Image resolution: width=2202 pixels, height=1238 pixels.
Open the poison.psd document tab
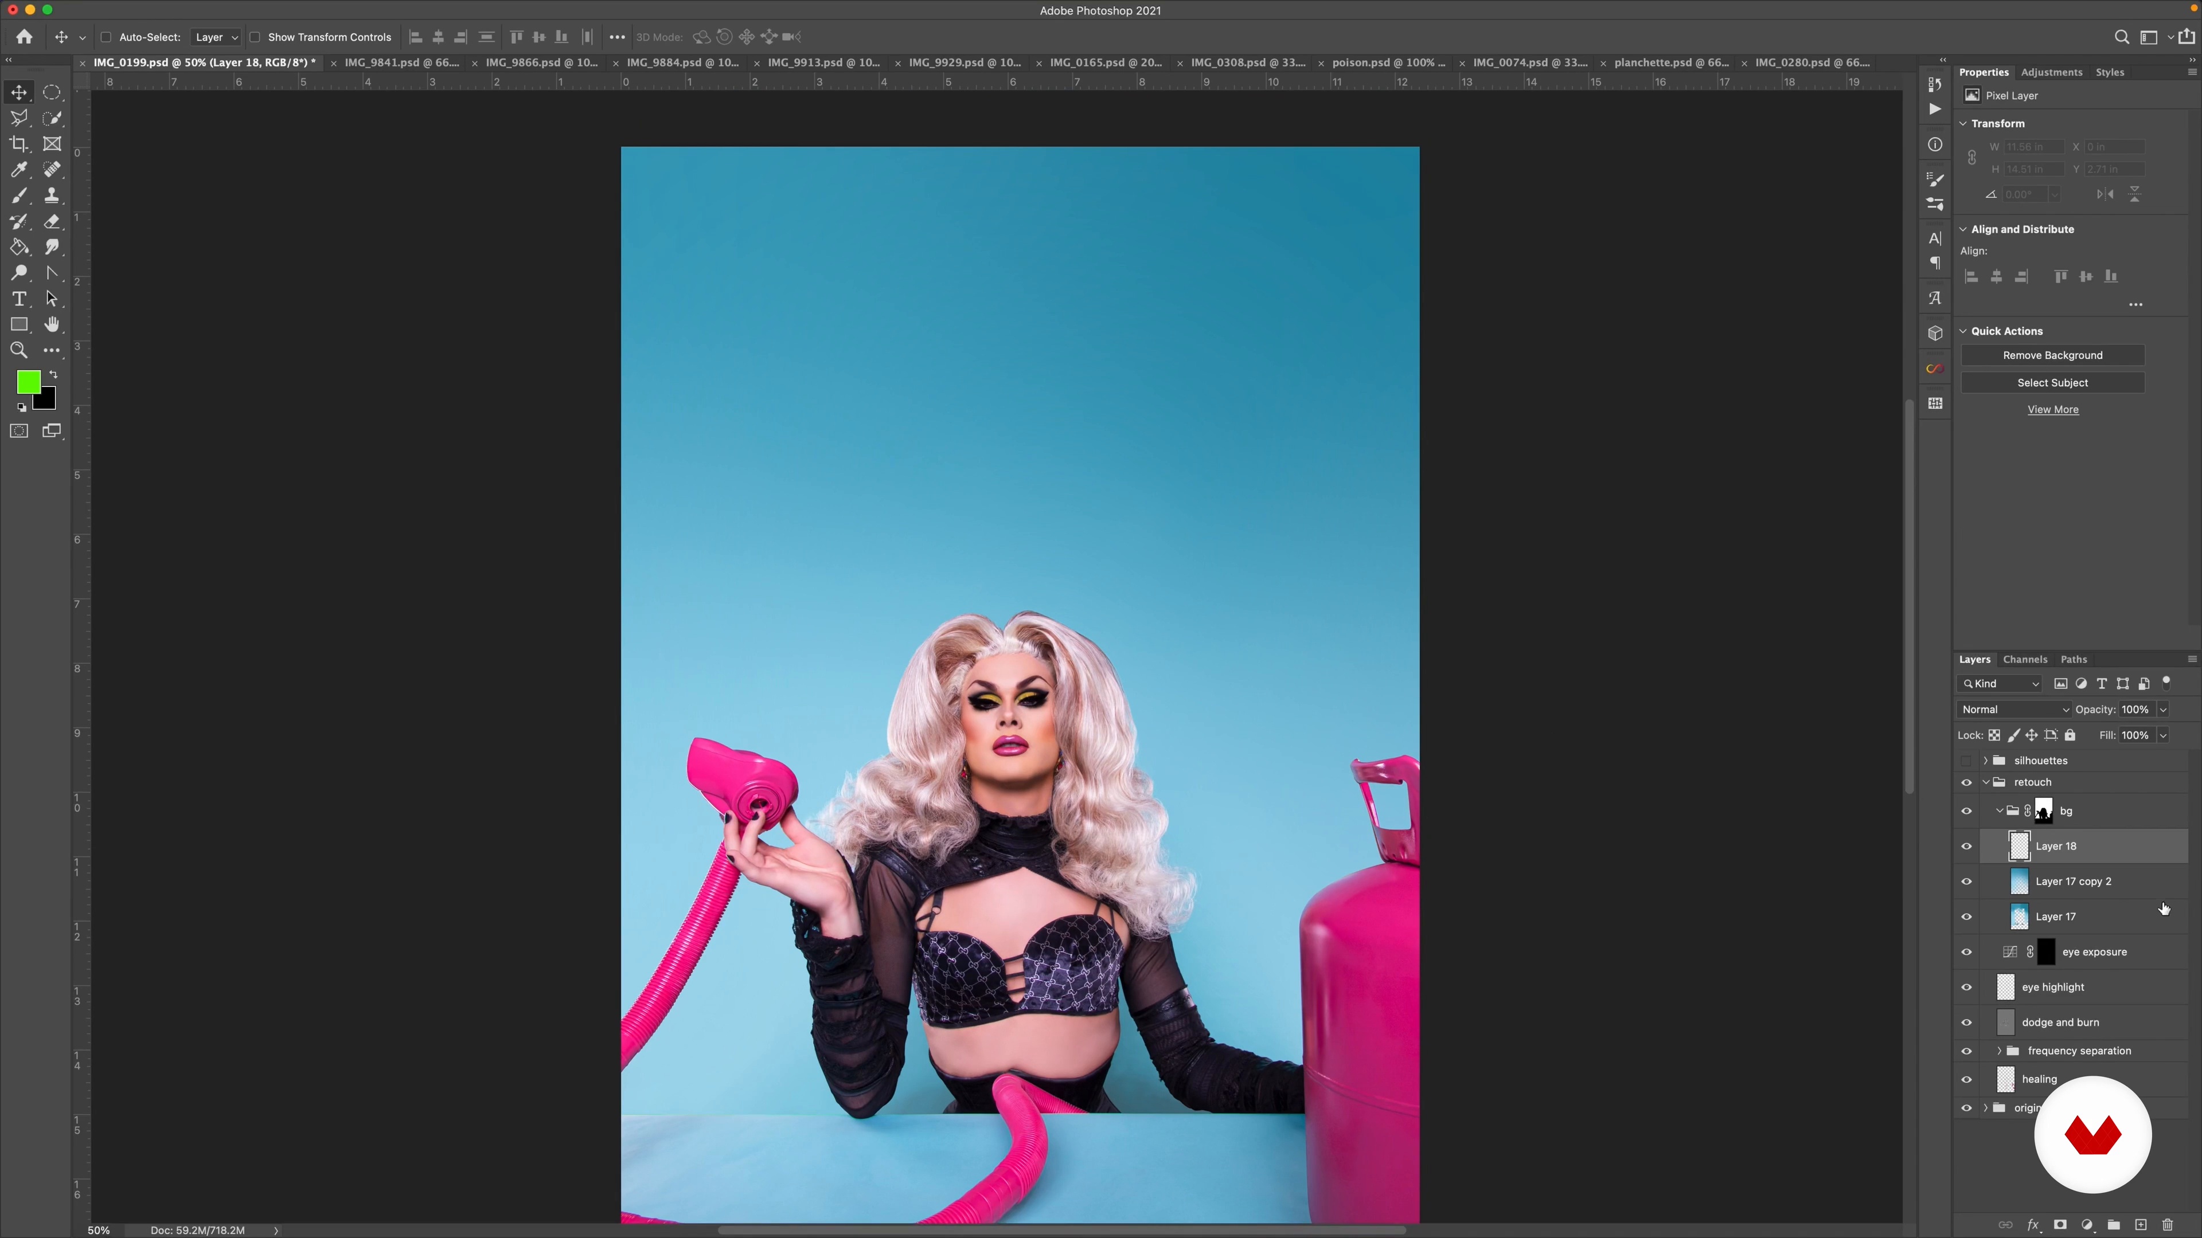tap(1388, 62)
